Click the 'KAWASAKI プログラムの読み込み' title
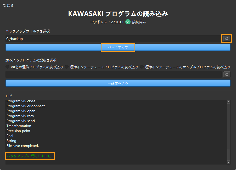This screenshot has width=236, height=170. (x=118, y=14)
